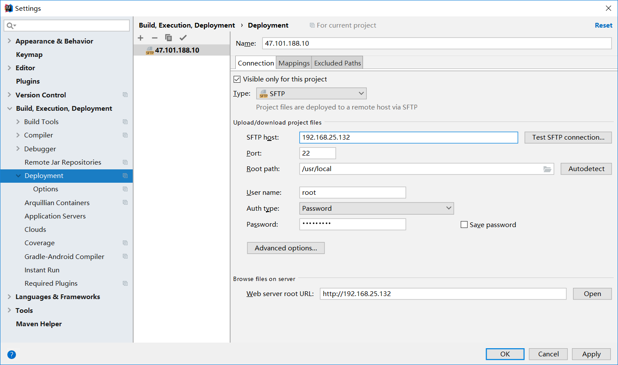Click project-level icon beside Arquillian Containers
This screenshot has height=365, width=618.
click(x=125, y=203)
